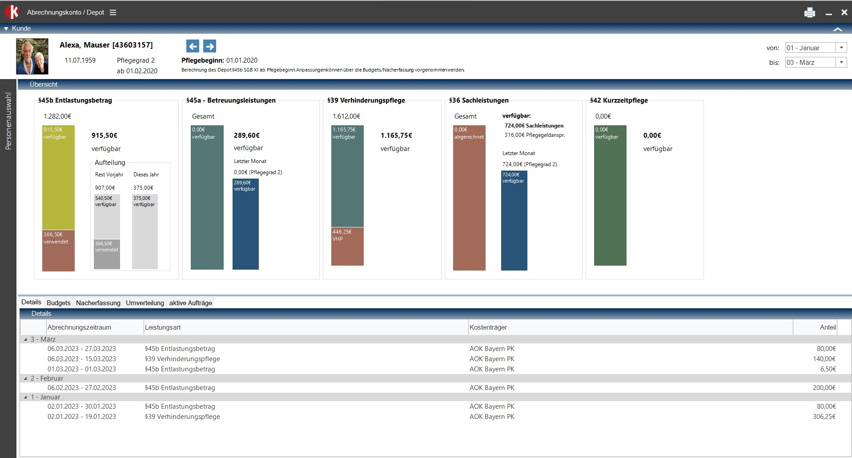Click the Abrechnungskonto / Depot window title
The image size is (852, 458).
tap(65, 12)
